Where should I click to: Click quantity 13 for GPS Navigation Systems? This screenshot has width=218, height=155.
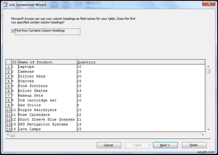click(141, 124)
